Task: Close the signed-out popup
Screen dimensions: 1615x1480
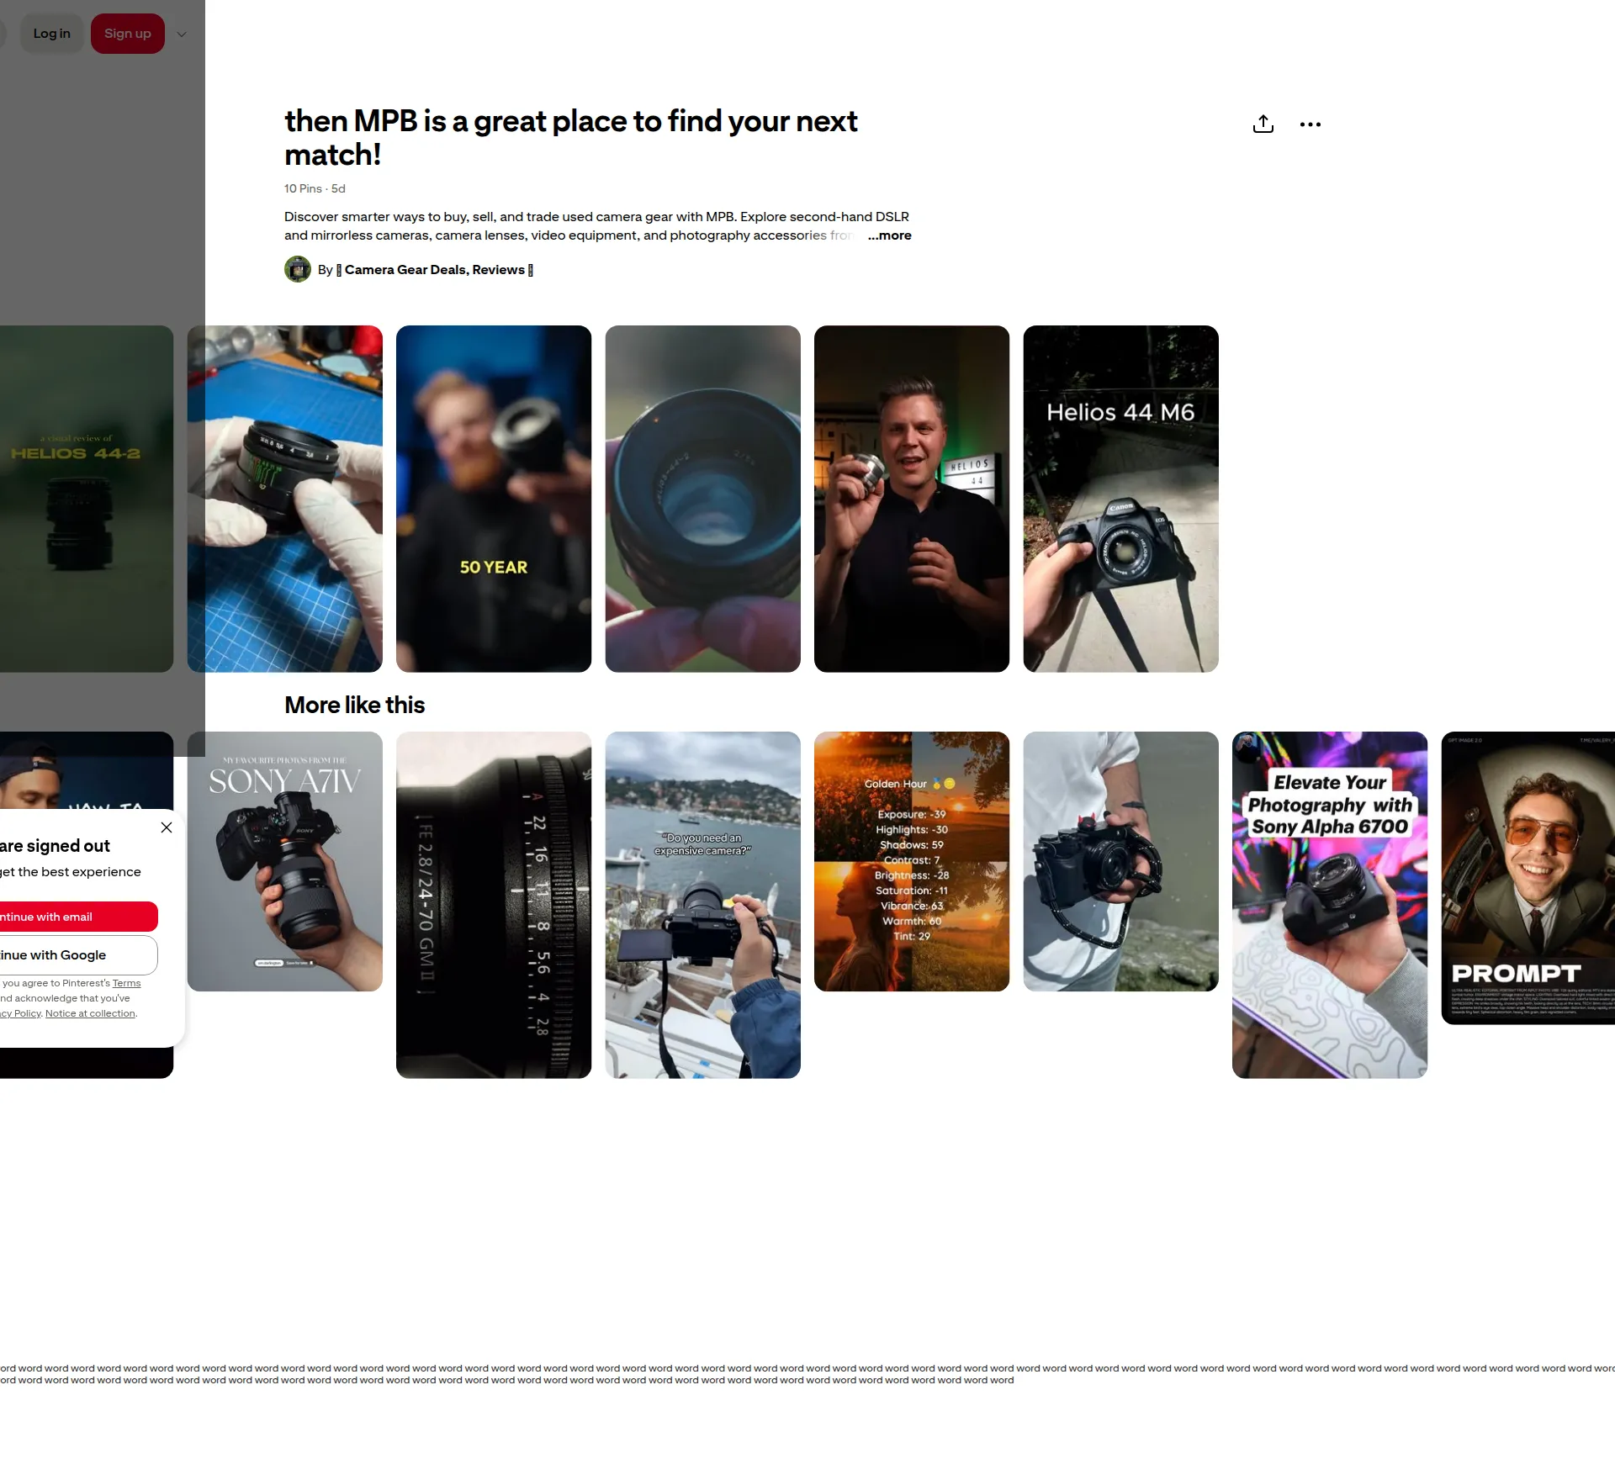Action: pyautogui.click(x=167, y=827)
